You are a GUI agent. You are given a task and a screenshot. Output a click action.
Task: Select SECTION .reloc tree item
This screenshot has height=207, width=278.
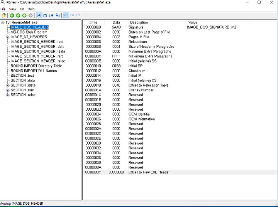[23, 95]
